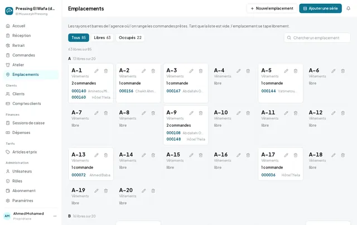
Task: Edit emplacement A-6 with pencil icon
Action: tap(334, 71)
